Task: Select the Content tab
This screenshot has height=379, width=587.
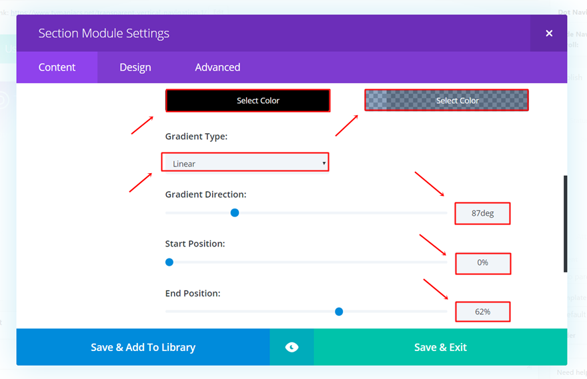Action: click(x=57, y=67)
